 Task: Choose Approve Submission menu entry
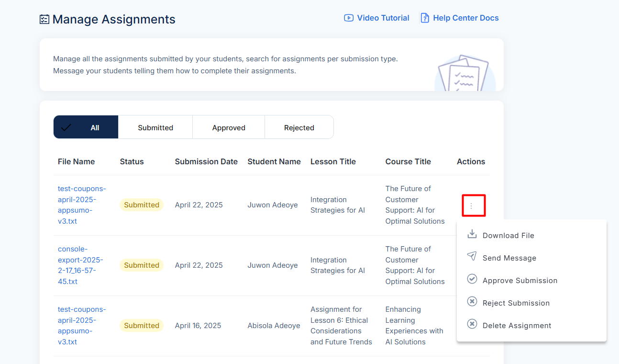click(531, 280)
